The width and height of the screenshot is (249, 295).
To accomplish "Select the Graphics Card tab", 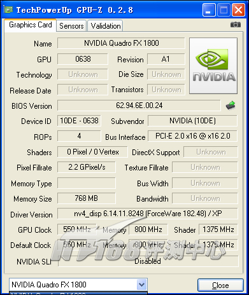I will tap(31, 25).
